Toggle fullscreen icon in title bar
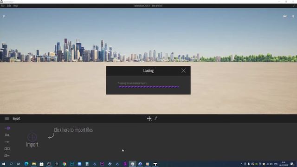 click(x=294, y=6)
